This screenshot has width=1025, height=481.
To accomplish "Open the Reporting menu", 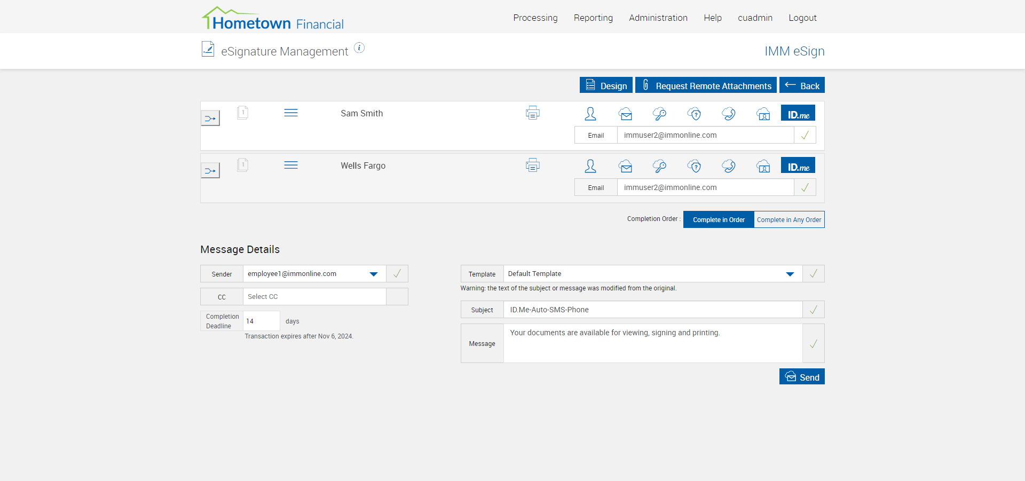I will (593, 18).
